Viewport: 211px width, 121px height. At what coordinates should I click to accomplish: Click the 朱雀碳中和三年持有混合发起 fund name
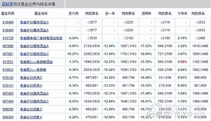point(41,38)
